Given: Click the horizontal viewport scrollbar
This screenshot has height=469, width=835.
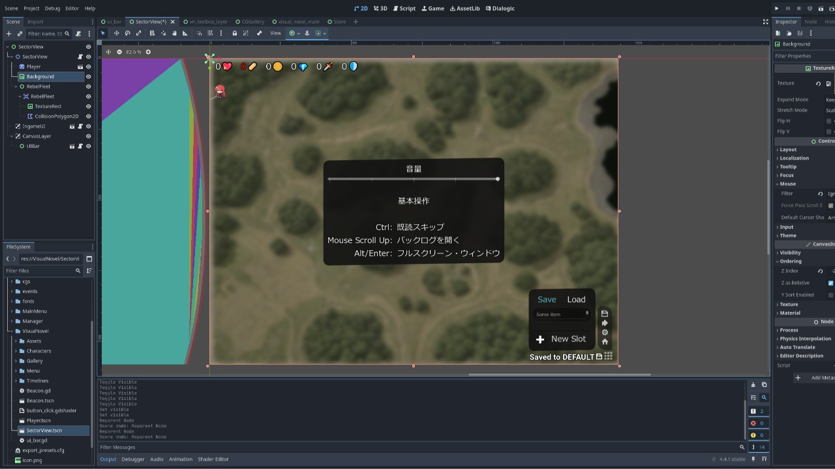Looking at the screenshot, I should tap(559, 375).
